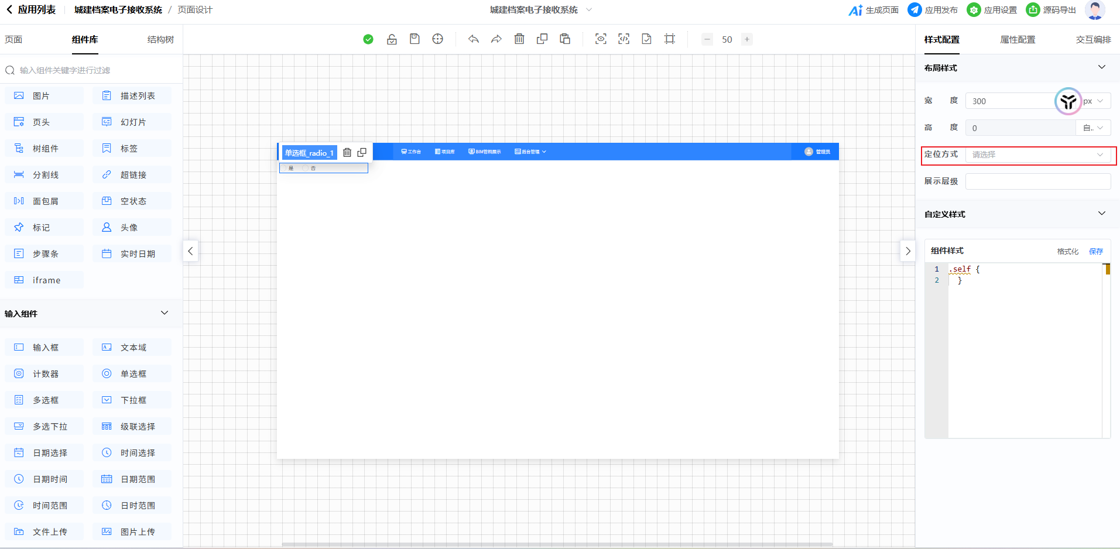Click the paste clipboard icon in toolbar
Viewport: 1120px width, 549px height.
coord(565,39)
